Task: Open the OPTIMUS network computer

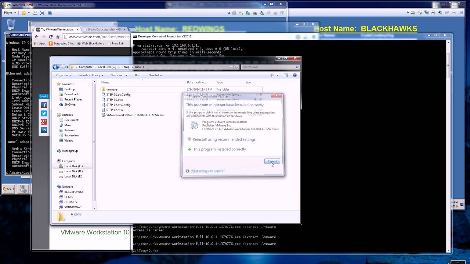Action: pyautogui.click(x=70, y=202)
